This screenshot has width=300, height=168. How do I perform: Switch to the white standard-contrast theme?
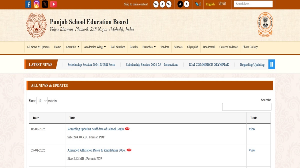click(x=186, y=4)
